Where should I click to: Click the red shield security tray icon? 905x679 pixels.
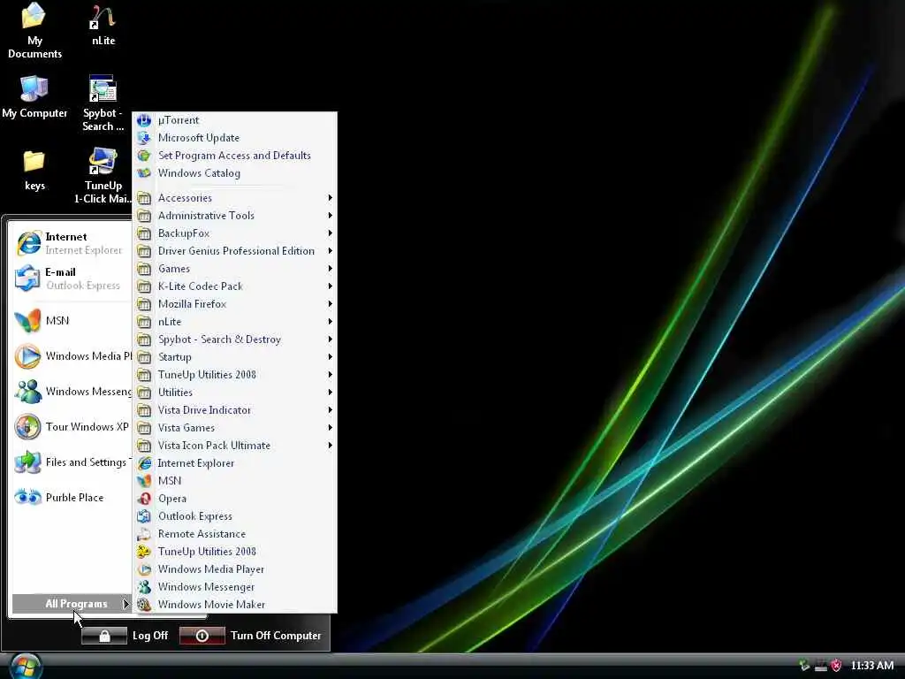point(836,666)
